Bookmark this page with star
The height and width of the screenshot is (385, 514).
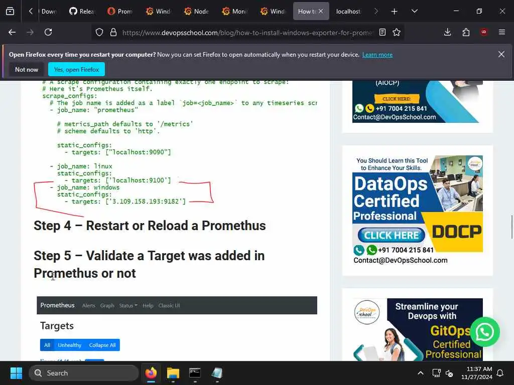[x=397, y=32]
